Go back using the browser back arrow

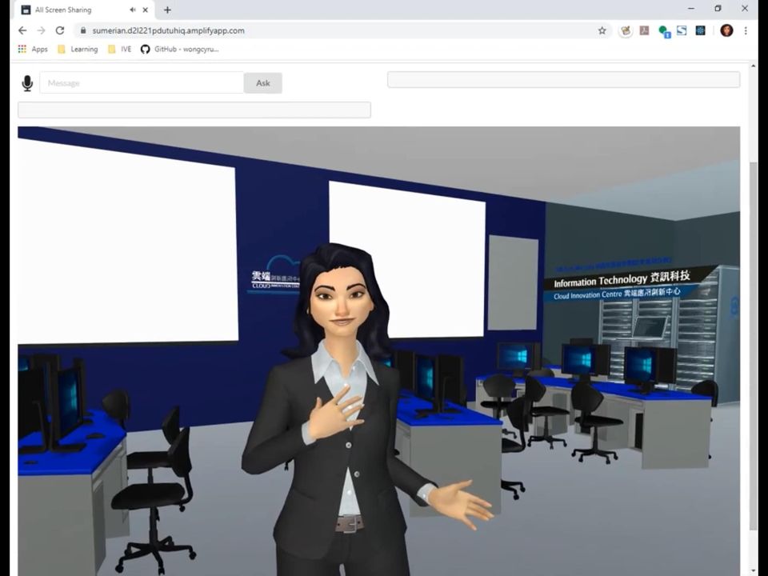pos(22,30)
